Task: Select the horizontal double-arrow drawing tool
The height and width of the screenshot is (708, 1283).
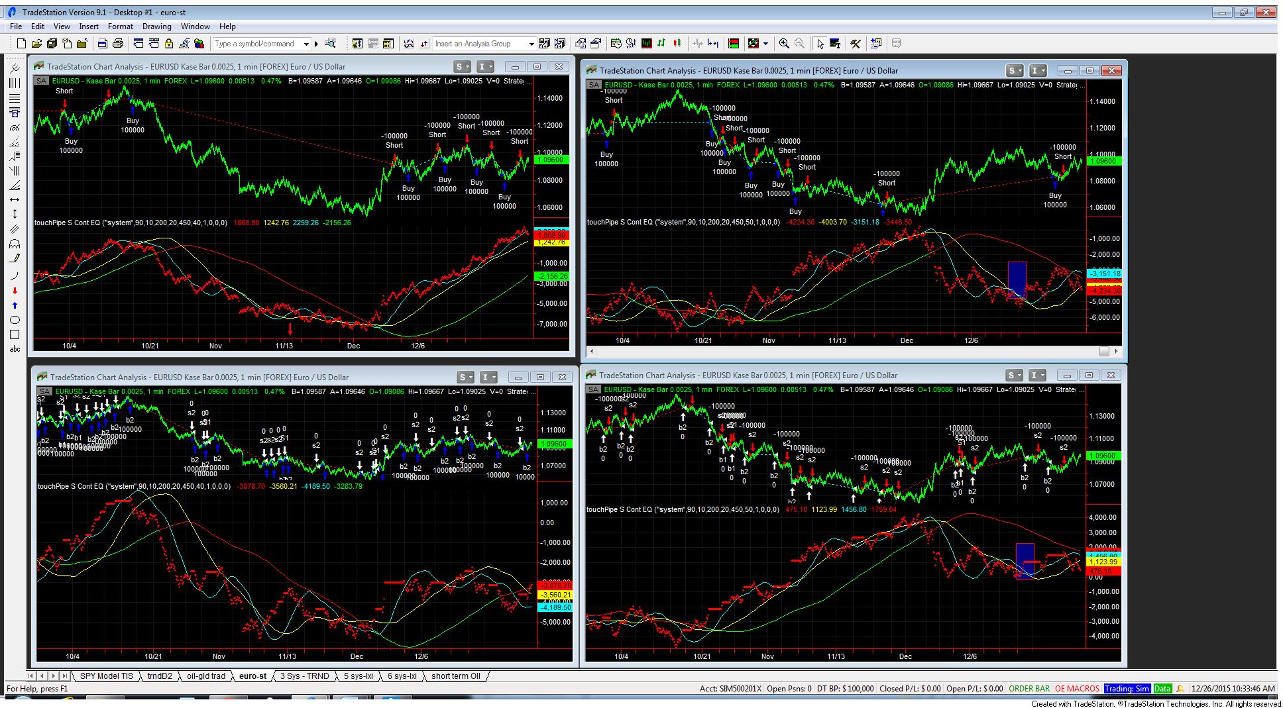Action: pos(15,200)
